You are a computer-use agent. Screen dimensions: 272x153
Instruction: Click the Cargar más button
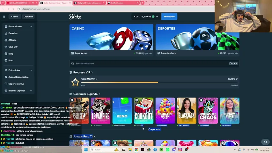(154, 129)
